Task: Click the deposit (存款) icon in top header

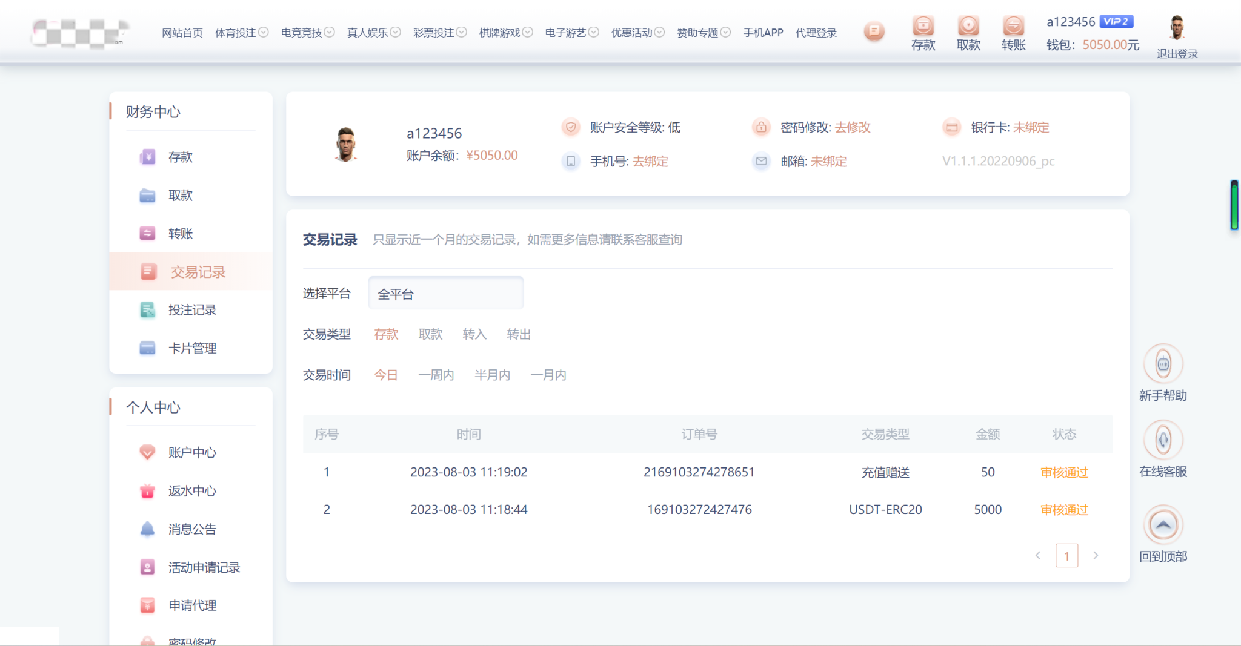Action: [923, 26]
